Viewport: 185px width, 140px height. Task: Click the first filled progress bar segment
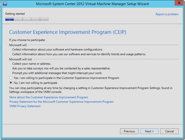pos(9,19)
